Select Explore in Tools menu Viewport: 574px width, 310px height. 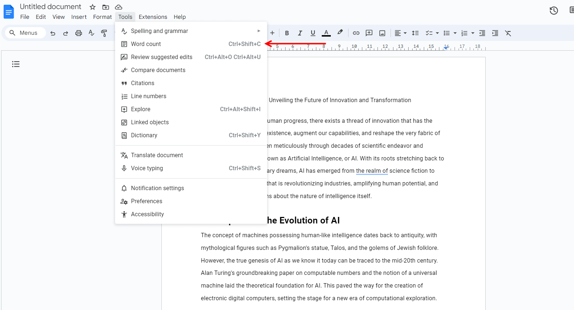pos(191,109)
